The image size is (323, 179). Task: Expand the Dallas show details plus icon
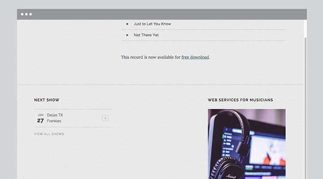(x=105, y=118)
